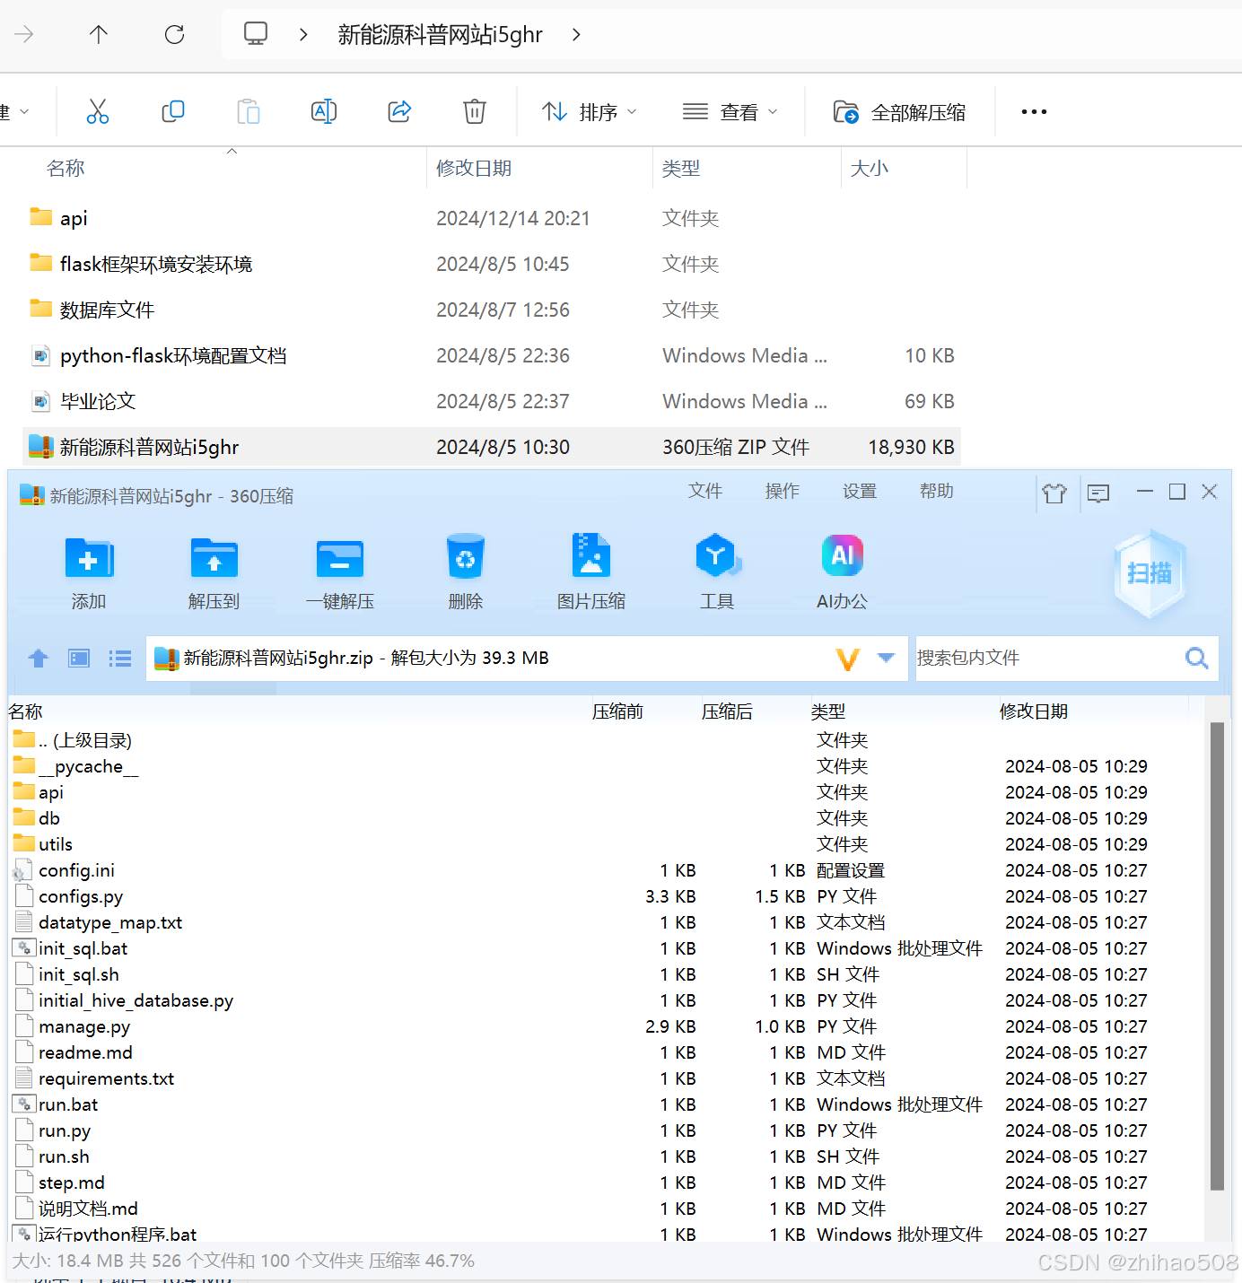
Task: Click the Rename icon in Explorer toolbar
Action: [x=323, y=111]
